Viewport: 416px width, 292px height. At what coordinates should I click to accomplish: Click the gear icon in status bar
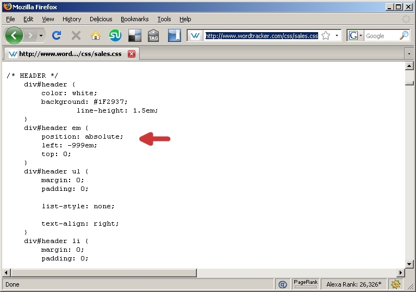(395, 284)
